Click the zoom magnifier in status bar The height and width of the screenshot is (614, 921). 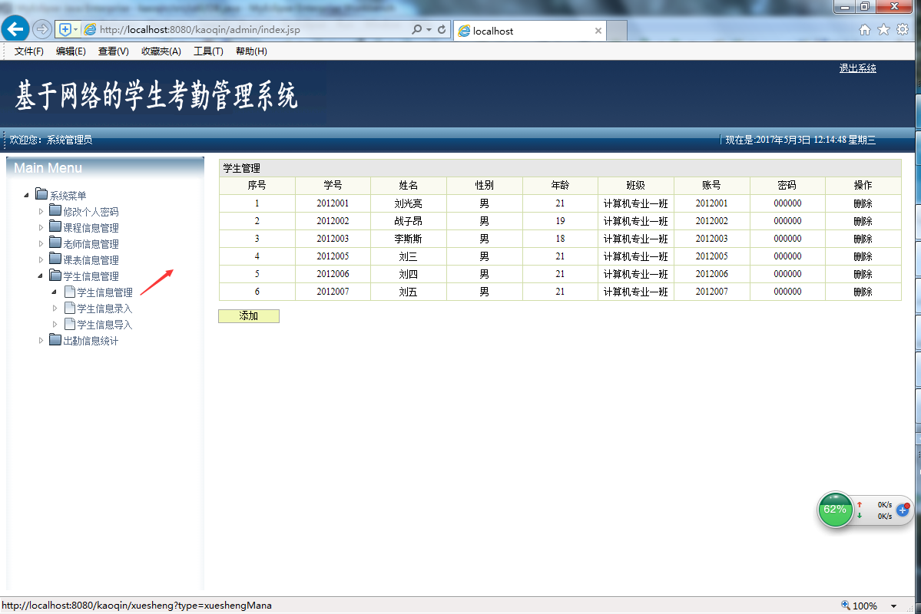point(845,606)
